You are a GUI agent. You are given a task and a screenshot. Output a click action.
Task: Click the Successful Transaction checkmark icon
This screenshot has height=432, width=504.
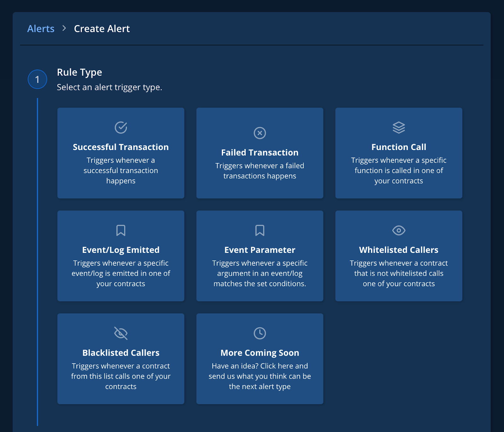point(121,127)
